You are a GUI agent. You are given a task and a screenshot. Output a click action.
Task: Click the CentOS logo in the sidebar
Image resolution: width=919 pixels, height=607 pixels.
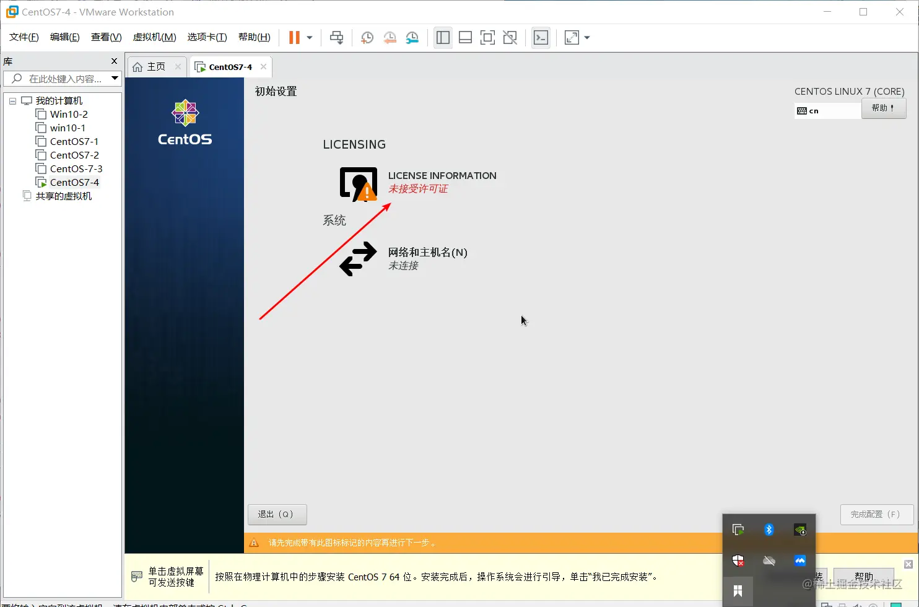pyautogui.click(x=185, y=123)
